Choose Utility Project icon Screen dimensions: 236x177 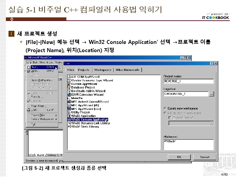69,112
